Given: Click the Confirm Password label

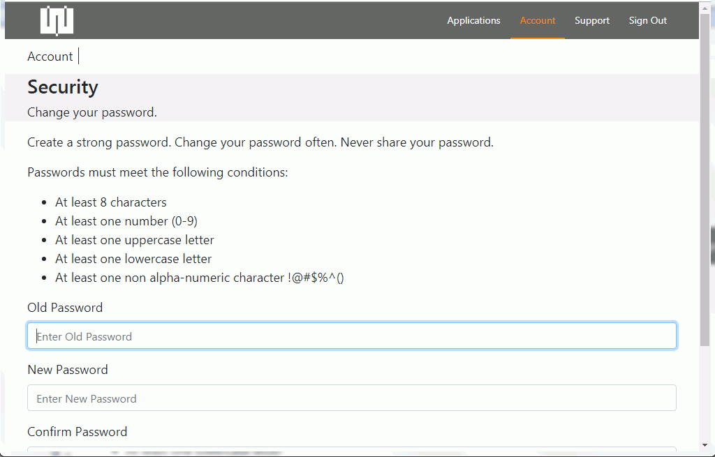Looking at the screenshot, I should [78, 432].
